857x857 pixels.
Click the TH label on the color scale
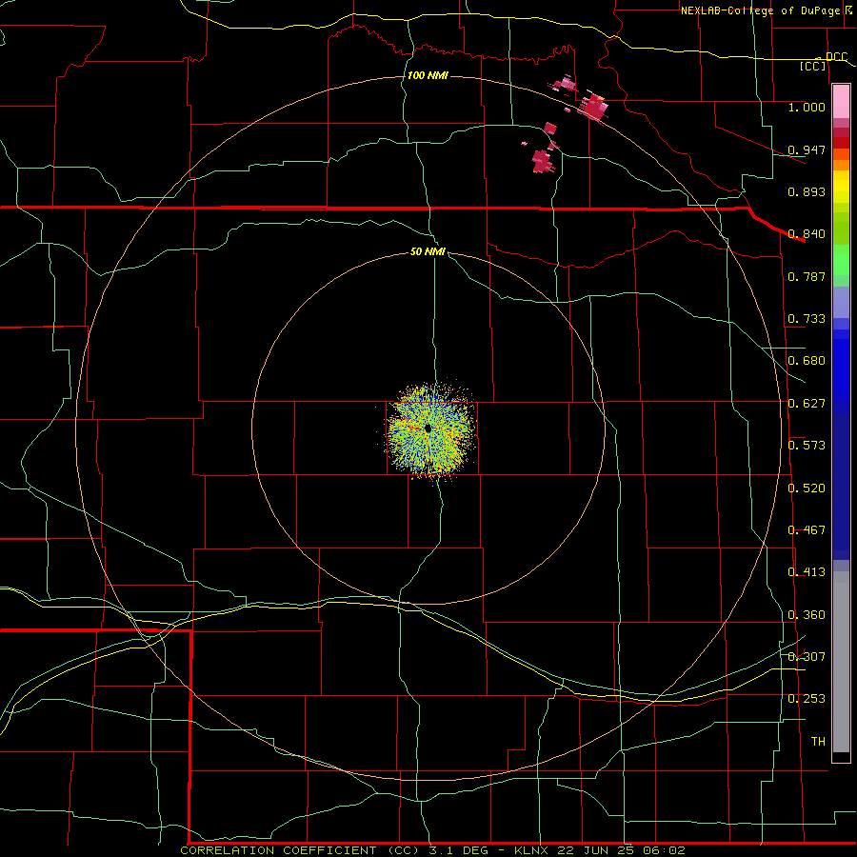[x=818, y=742]
